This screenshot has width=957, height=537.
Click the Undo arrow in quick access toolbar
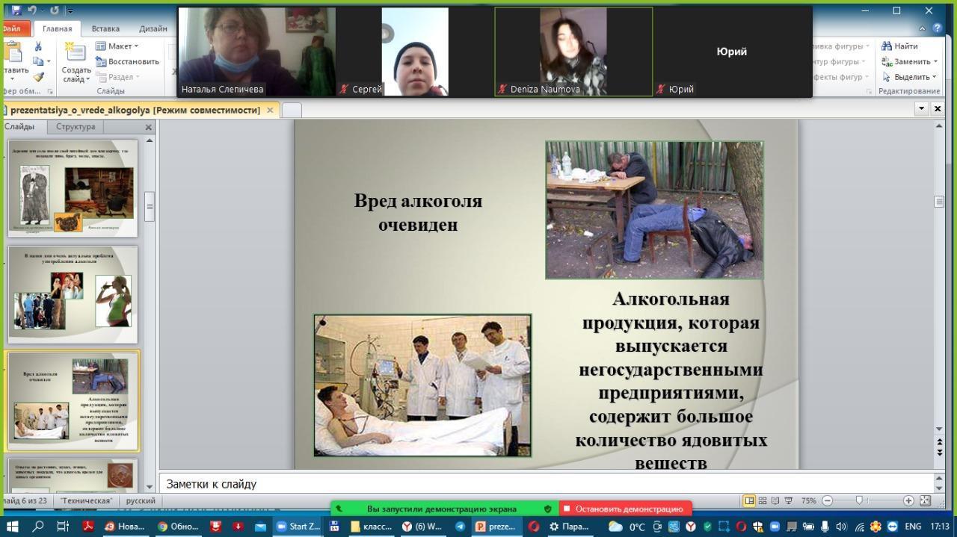click(x=33, y=10)
